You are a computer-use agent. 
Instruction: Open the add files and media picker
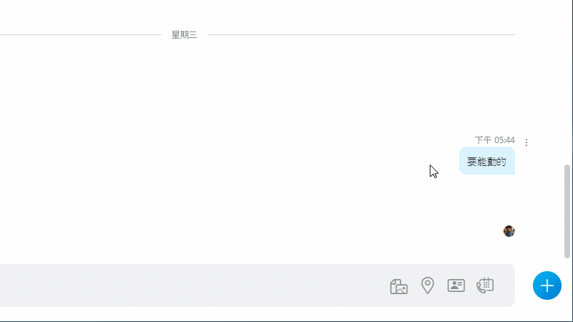tap(399, 286)
